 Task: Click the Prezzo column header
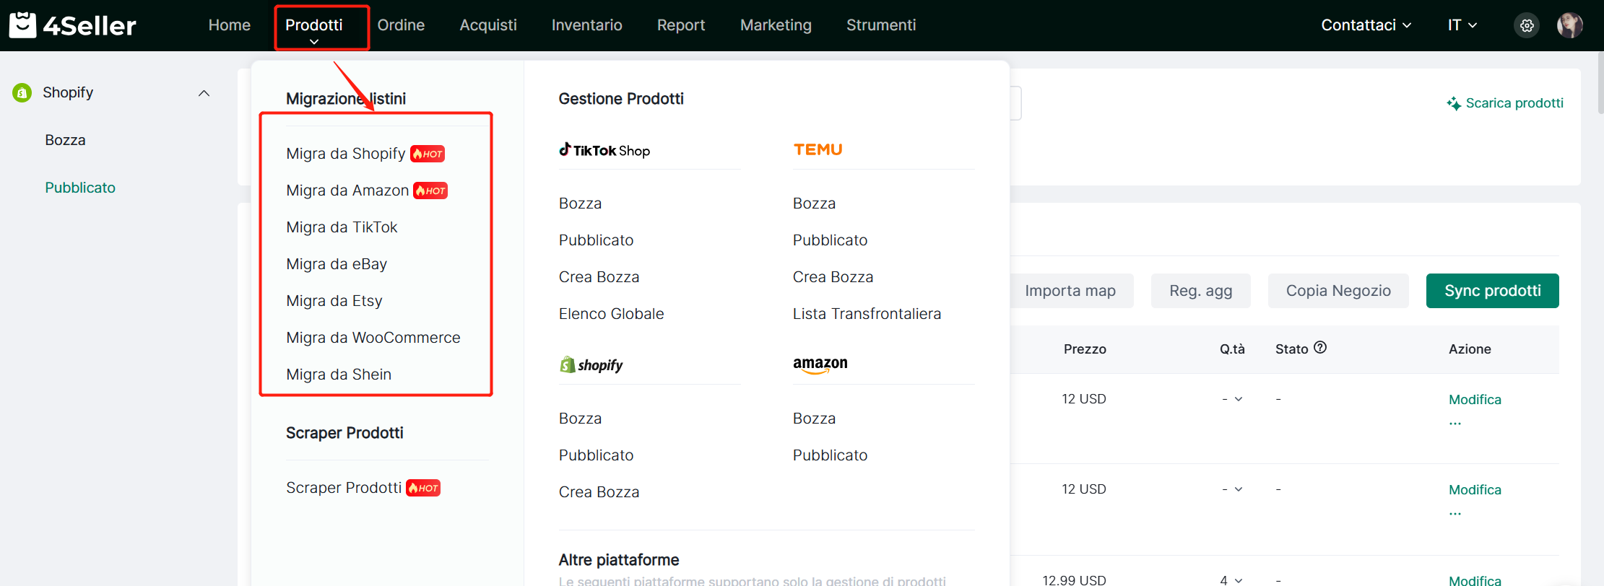click(1085, 349)
